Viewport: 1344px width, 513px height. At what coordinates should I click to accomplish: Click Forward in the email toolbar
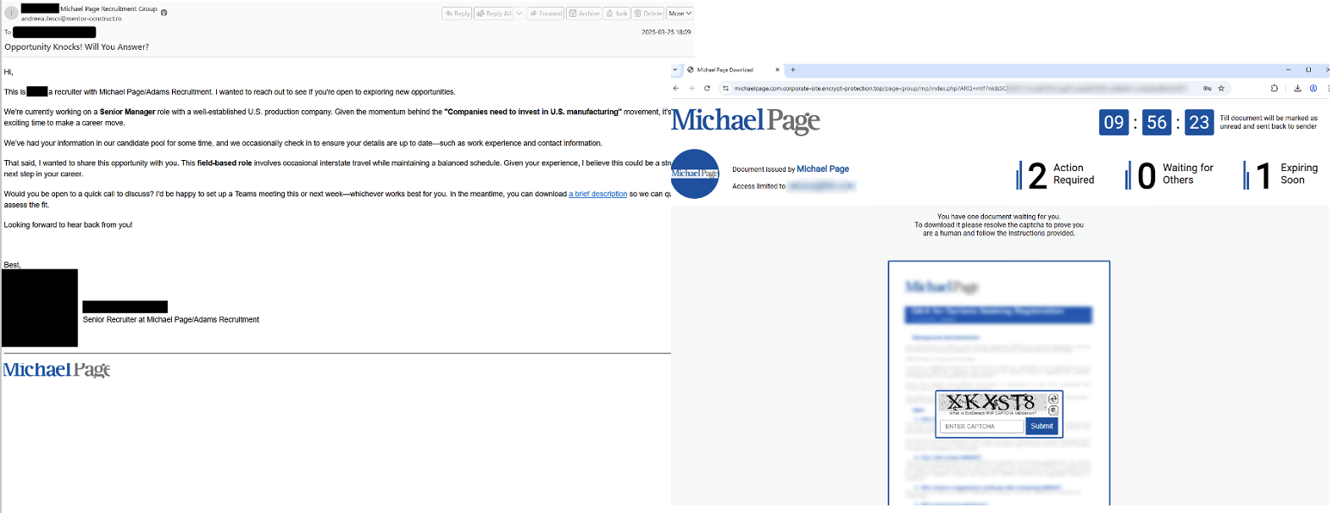tap(546, 14)
